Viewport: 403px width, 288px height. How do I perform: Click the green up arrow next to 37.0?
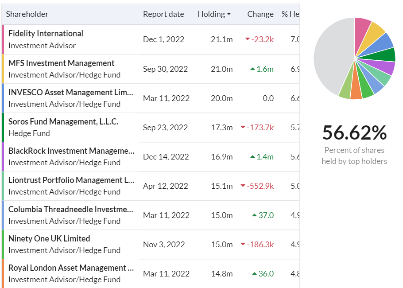(255, 215)
